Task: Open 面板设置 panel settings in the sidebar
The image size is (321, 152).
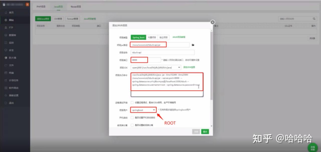Action: click(x=13, y=95)
